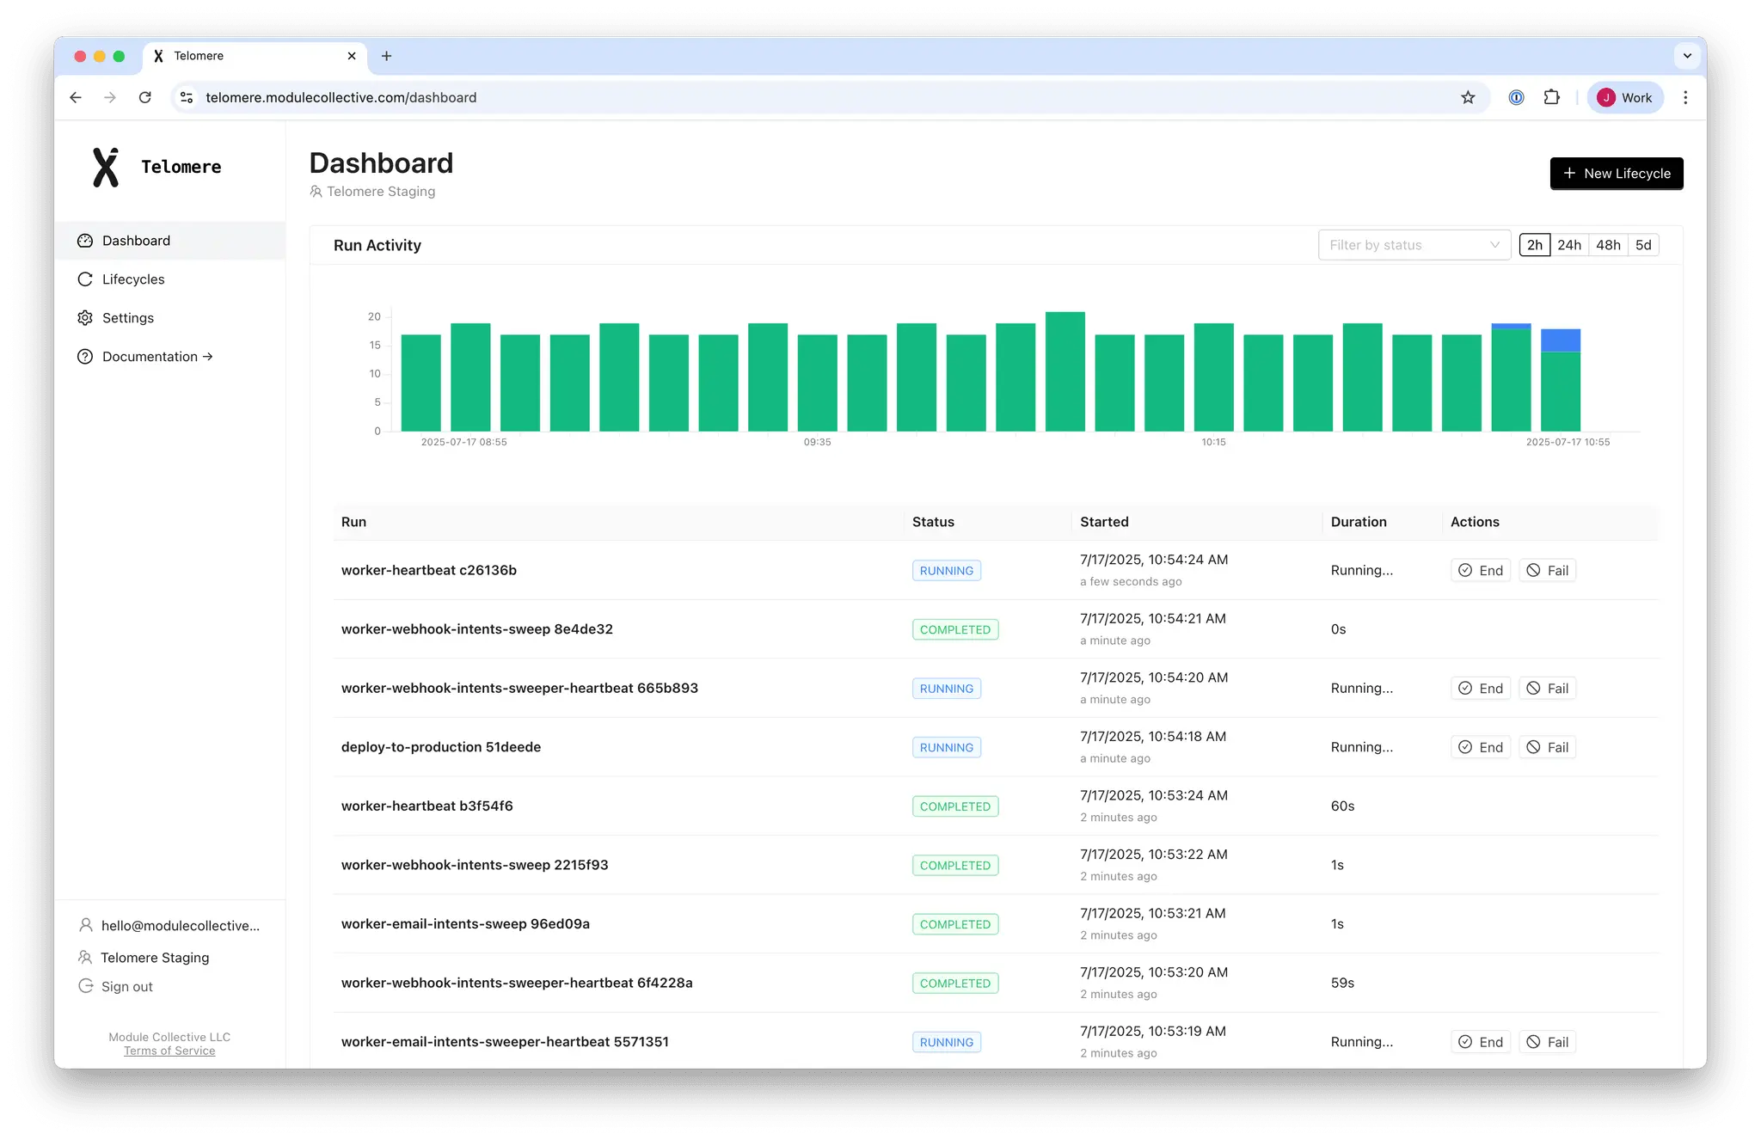Click the Telomere X logo icon
The image size is (1761, 1140).
point(106,167)
